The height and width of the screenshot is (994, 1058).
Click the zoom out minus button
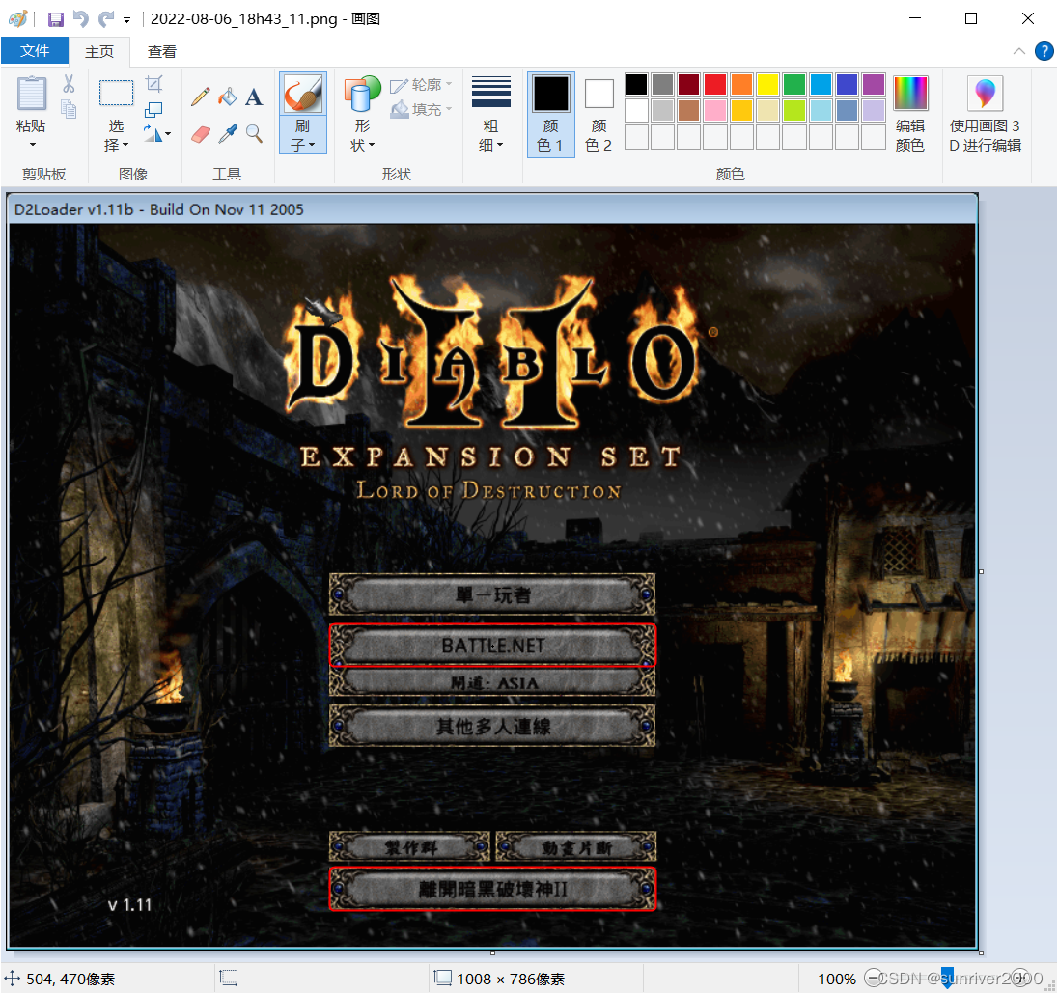coord(873,978)
